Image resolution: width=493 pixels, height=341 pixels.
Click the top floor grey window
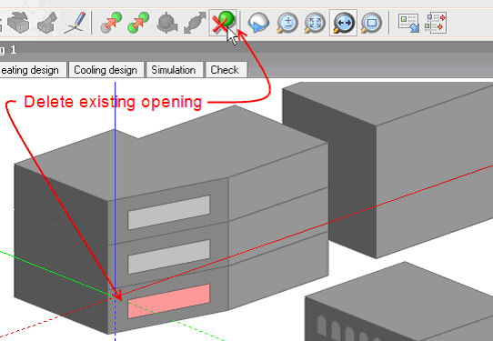click(169, 213)
